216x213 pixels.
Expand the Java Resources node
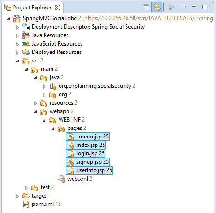(17, 36)
